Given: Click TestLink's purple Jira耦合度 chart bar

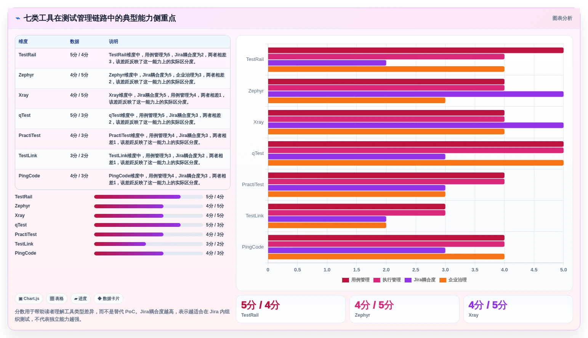Looking at the screenshot, I should [x=327, y=219].
